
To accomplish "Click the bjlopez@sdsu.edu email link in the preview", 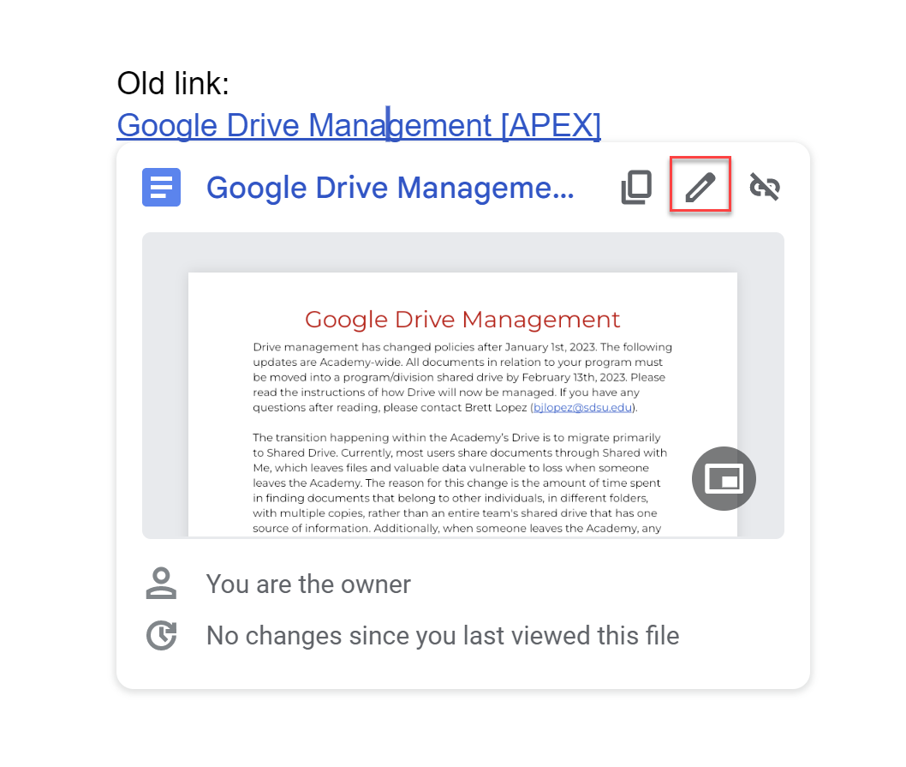I will click(582, 407).
